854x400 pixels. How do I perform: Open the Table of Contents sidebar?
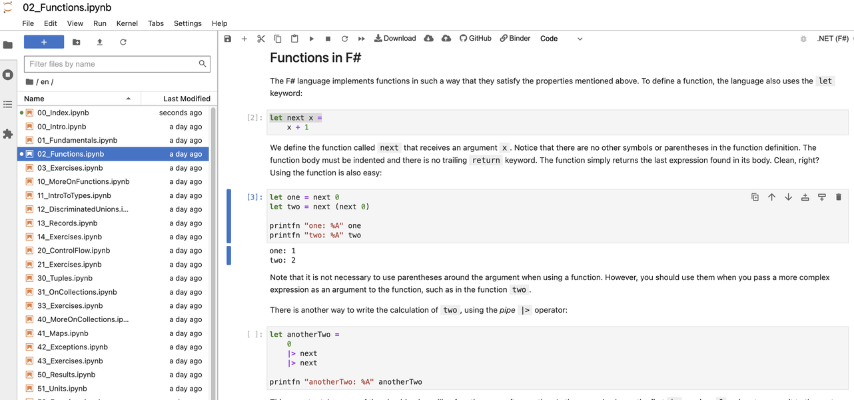(x=8, y=105)
